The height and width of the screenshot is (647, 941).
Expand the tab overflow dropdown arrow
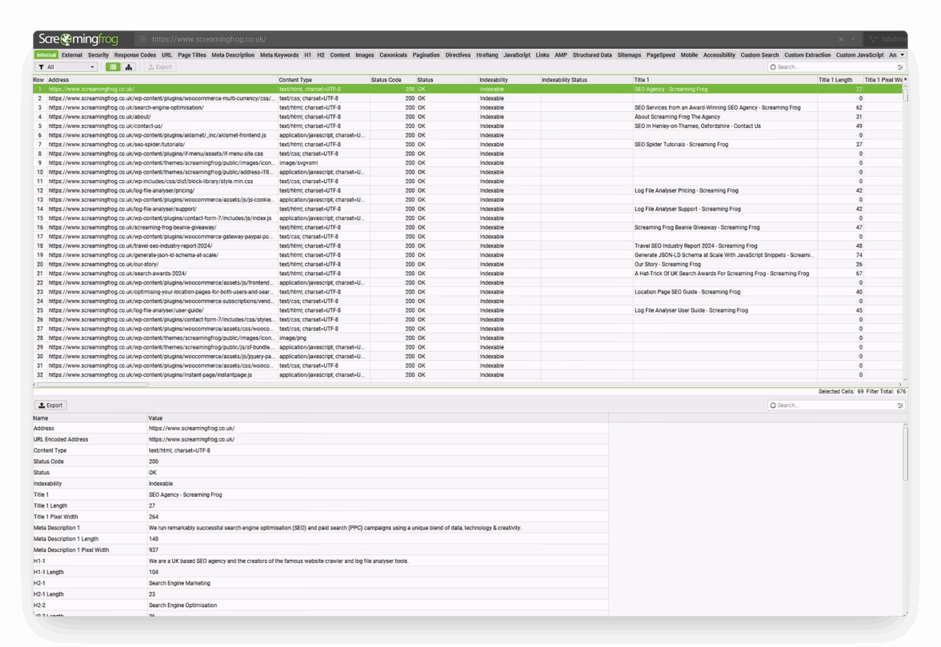click(902, 55)
